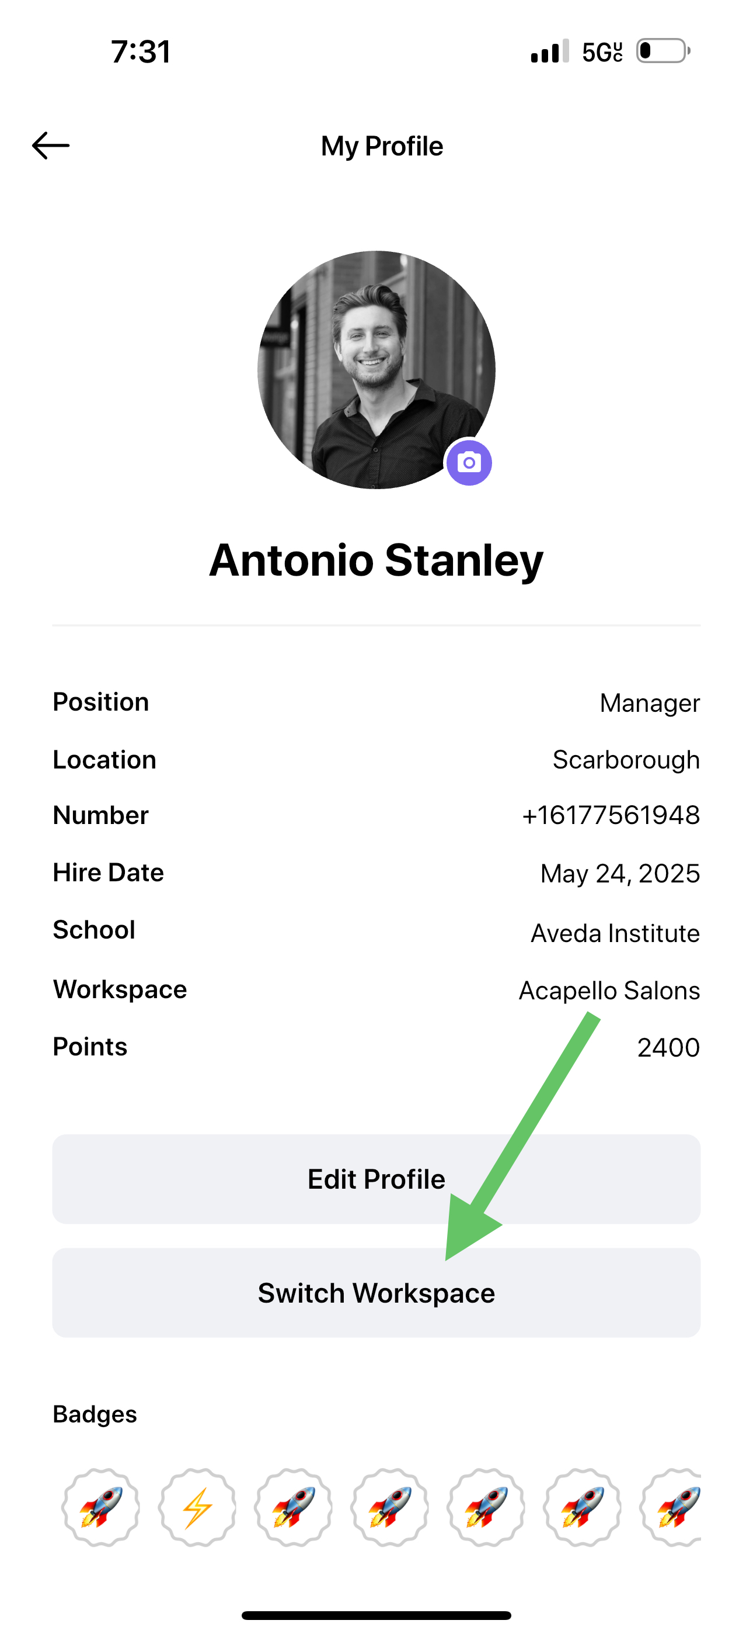
Task: Tap the third badge, a rocket
Action: [294, 1507]
